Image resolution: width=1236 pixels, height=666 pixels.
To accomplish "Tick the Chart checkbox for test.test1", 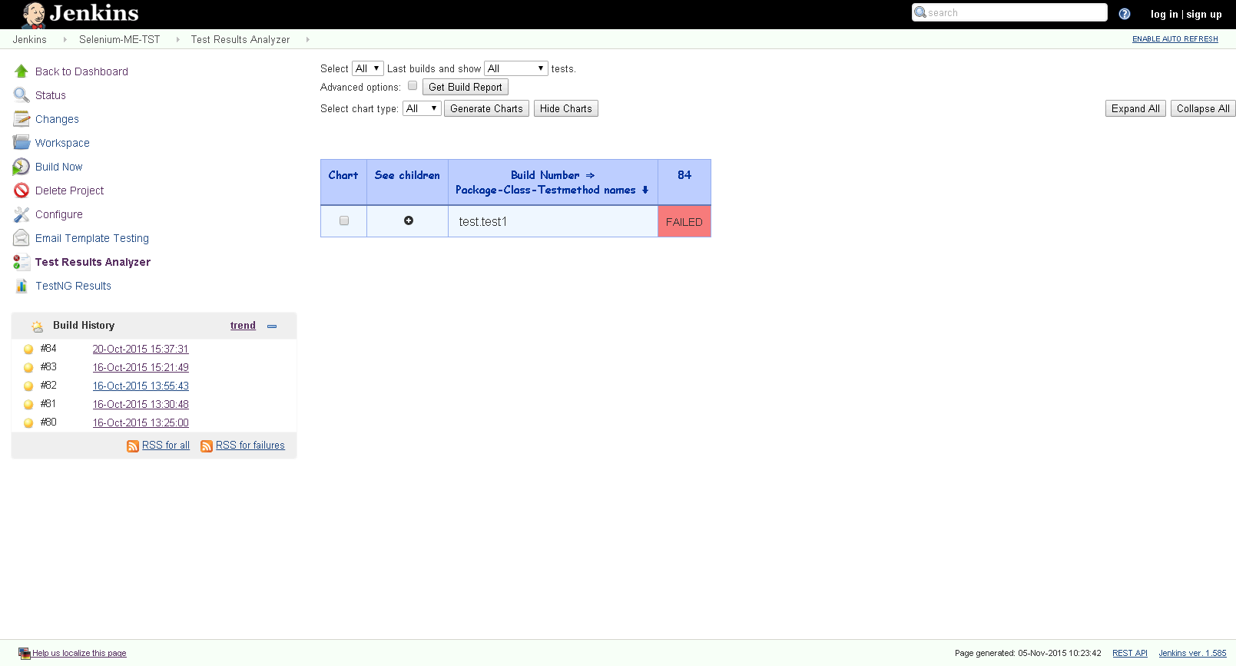I will pyautogui.click(x=344, y=221).
